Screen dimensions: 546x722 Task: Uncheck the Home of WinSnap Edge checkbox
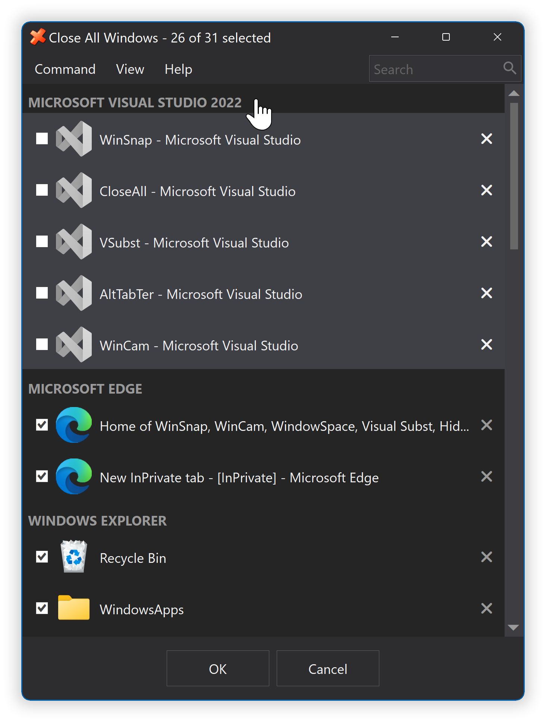coord(42,425)
